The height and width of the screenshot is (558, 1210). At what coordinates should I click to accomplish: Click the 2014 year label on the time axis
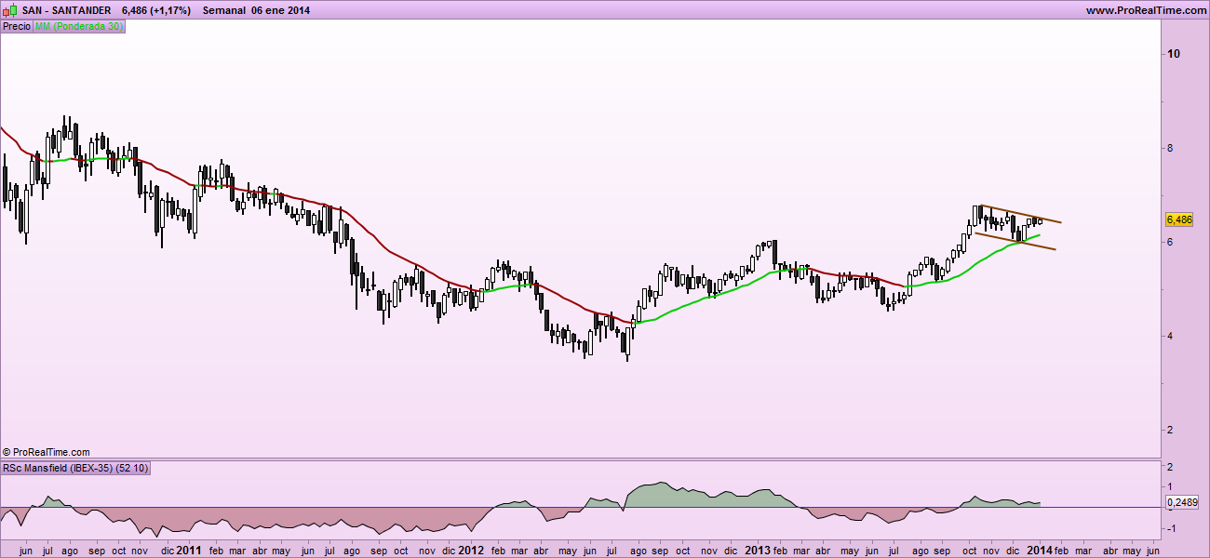point(1040,550)
